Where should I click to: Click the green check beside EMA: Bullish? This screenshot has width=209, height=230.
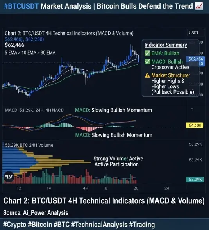coord(147,53)
